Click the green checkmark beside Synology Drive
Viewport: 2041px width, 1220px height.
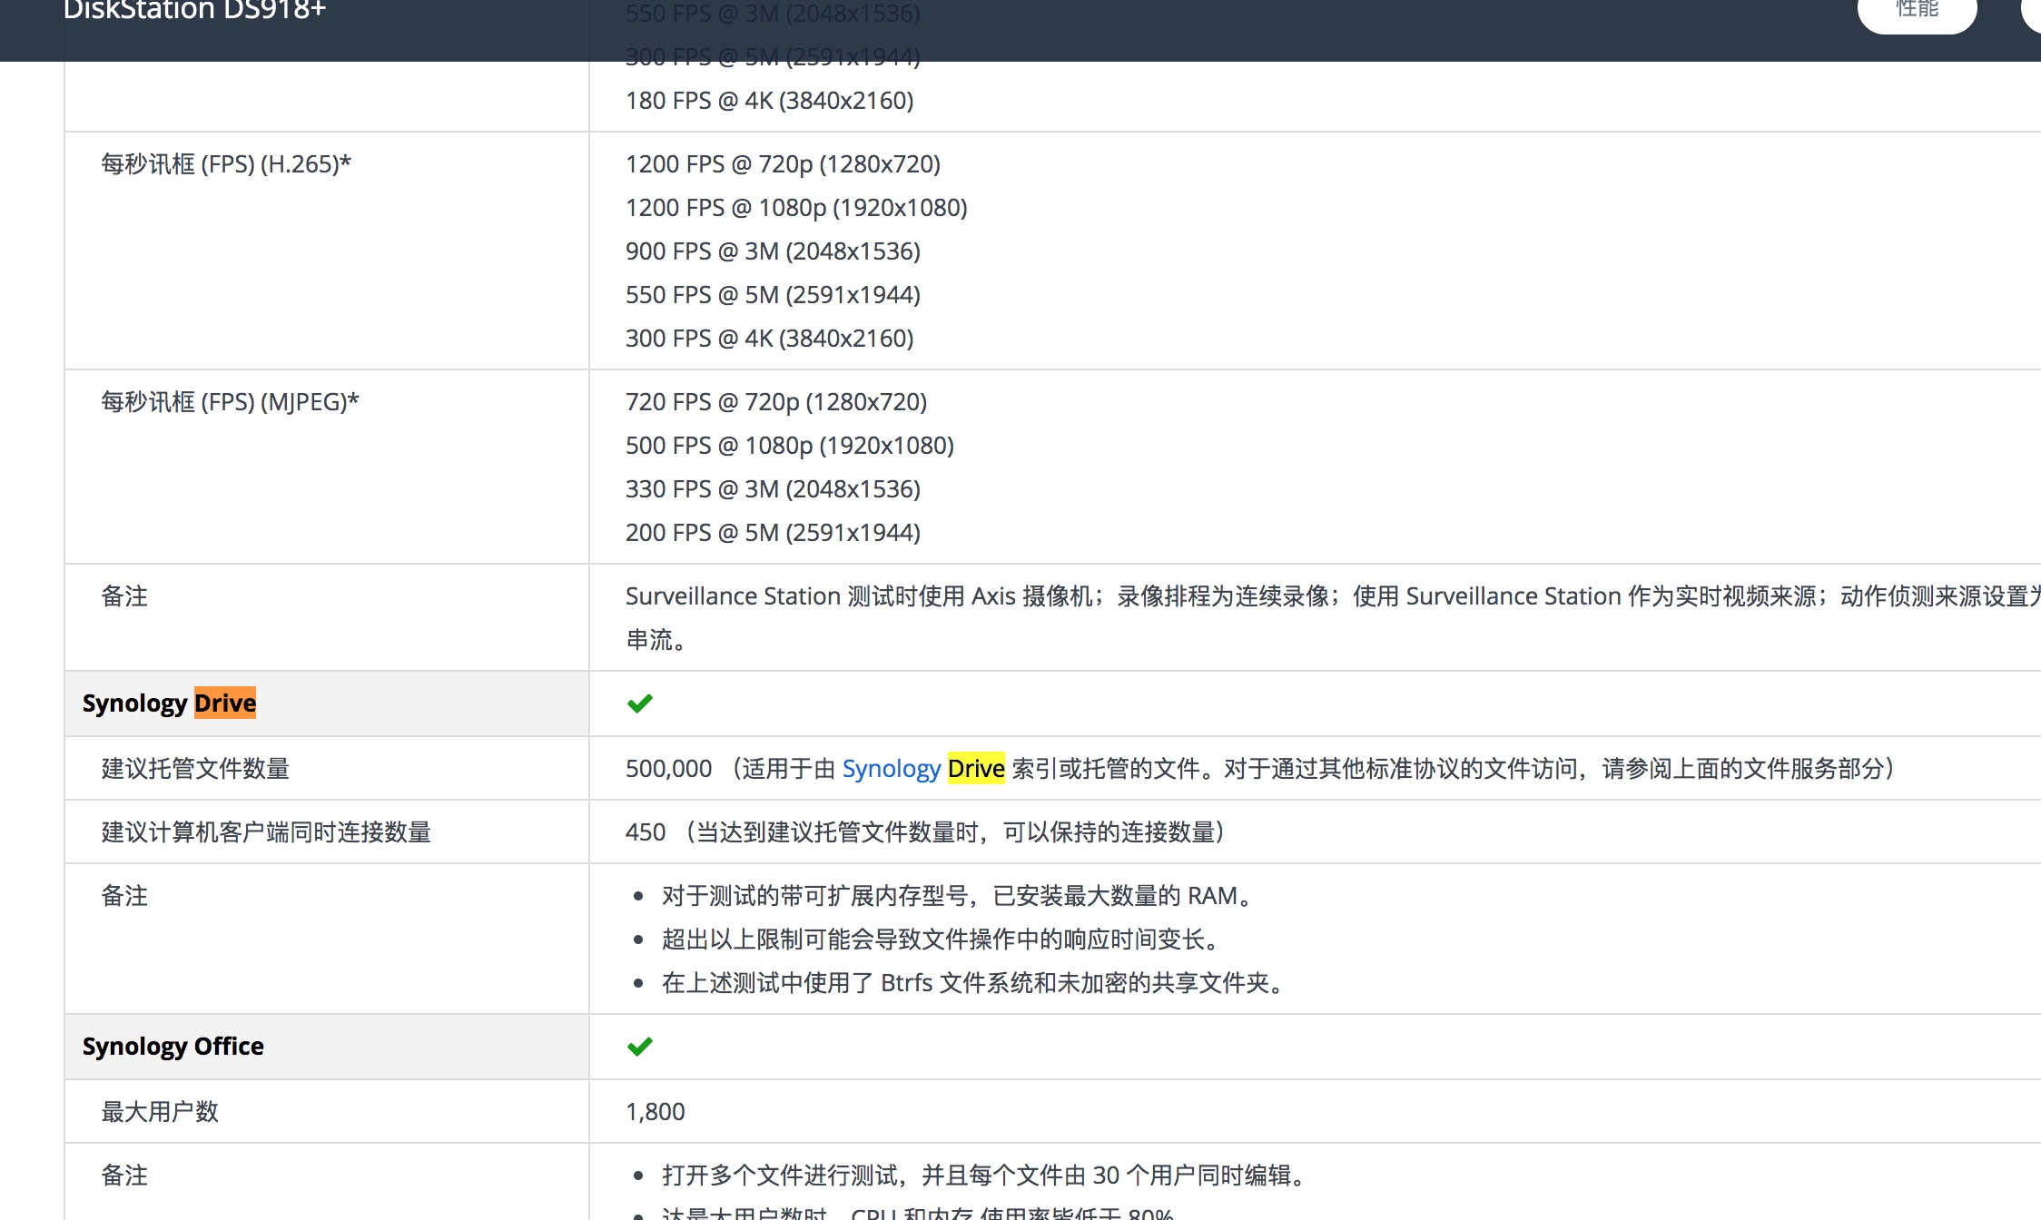(640, 703)
